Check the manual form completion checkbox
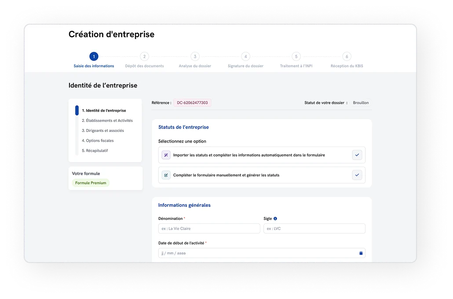 coord(357,175)
